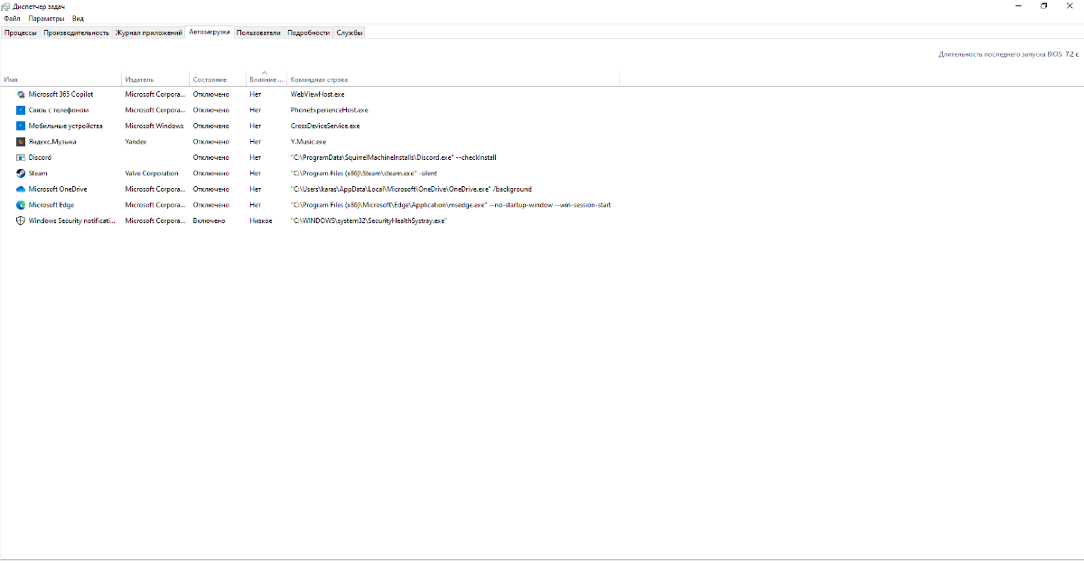This screenshot has height=563, width=1084.
Task: Click the Отключено status for Яндекс.Музыка
Action: click(x=211, y=142)
